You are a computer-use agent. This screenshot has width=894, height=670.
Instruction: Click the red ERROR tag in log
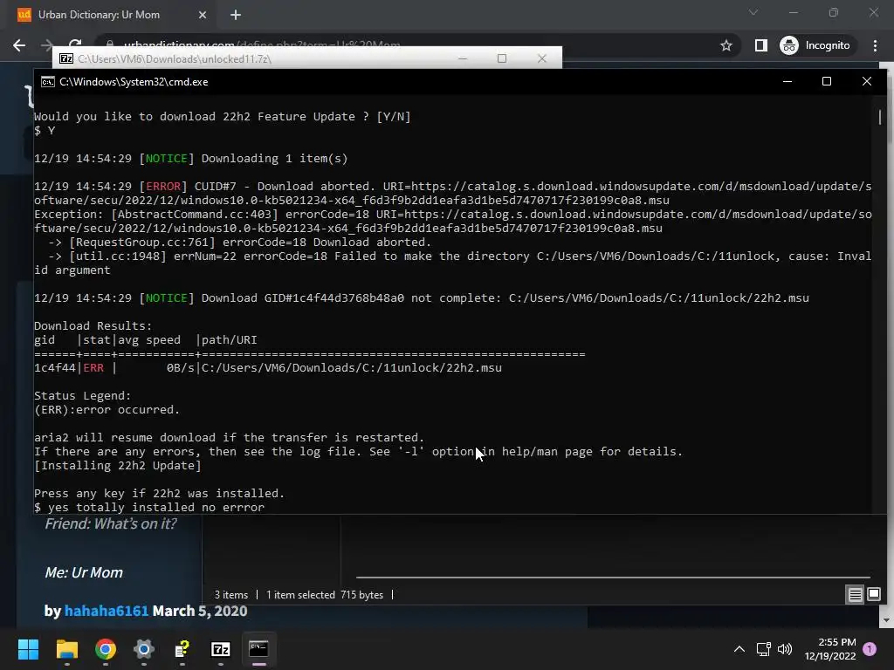tap(163, 187)
